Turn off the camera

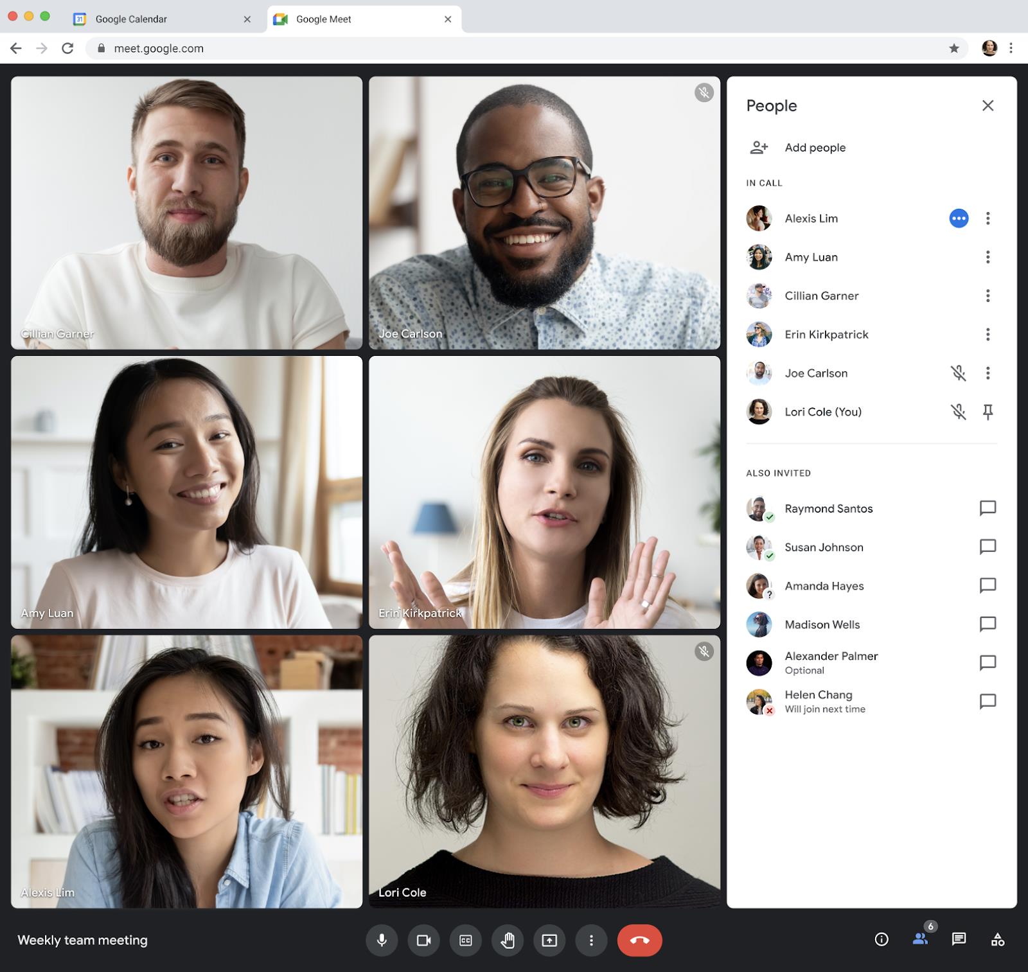(424, 940)
